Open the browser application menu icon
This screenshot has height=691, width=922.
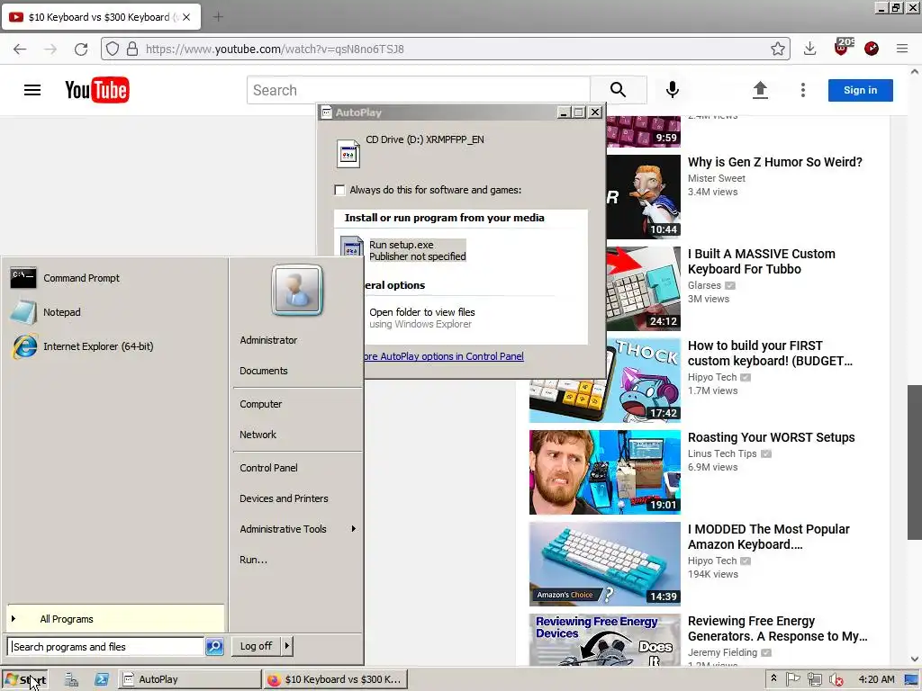tap(902, 49)
